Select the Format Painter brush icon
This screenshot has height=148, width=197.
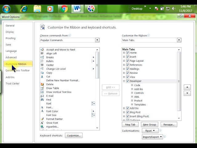tap(42, 119)
